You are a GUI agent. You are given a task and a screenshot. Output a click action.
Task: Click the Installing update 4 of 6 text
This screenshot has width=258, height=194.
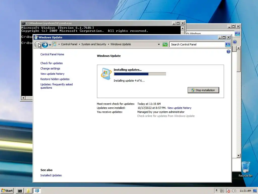129,81
